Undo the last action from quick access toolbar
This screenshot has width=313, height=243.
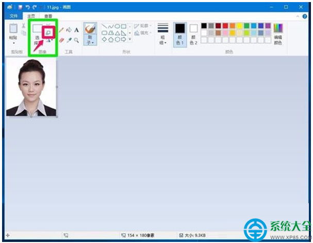pos(27,8)
